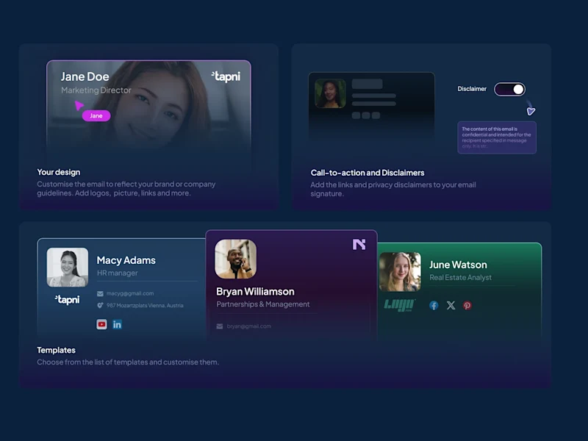The image size is (588, 441).
Task: Click the Your design heading
Action: (x=59, y=172)
